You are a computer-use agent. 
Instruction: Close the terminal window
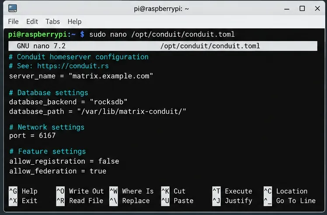tap(317, 9)
